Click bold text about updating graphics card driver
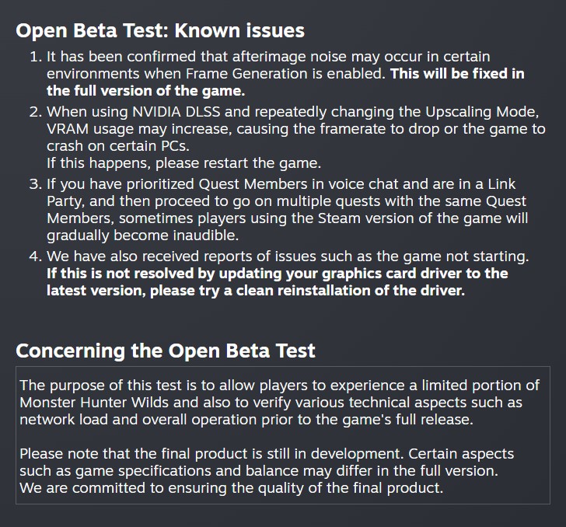Screen dimensions: 566x527 click(x=277, y=273)
